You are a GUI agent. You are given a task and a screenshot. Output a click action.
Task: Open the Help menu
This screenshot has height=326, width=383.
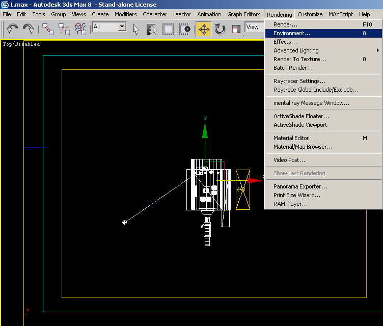pyautogui.click(x=364, y=14)
